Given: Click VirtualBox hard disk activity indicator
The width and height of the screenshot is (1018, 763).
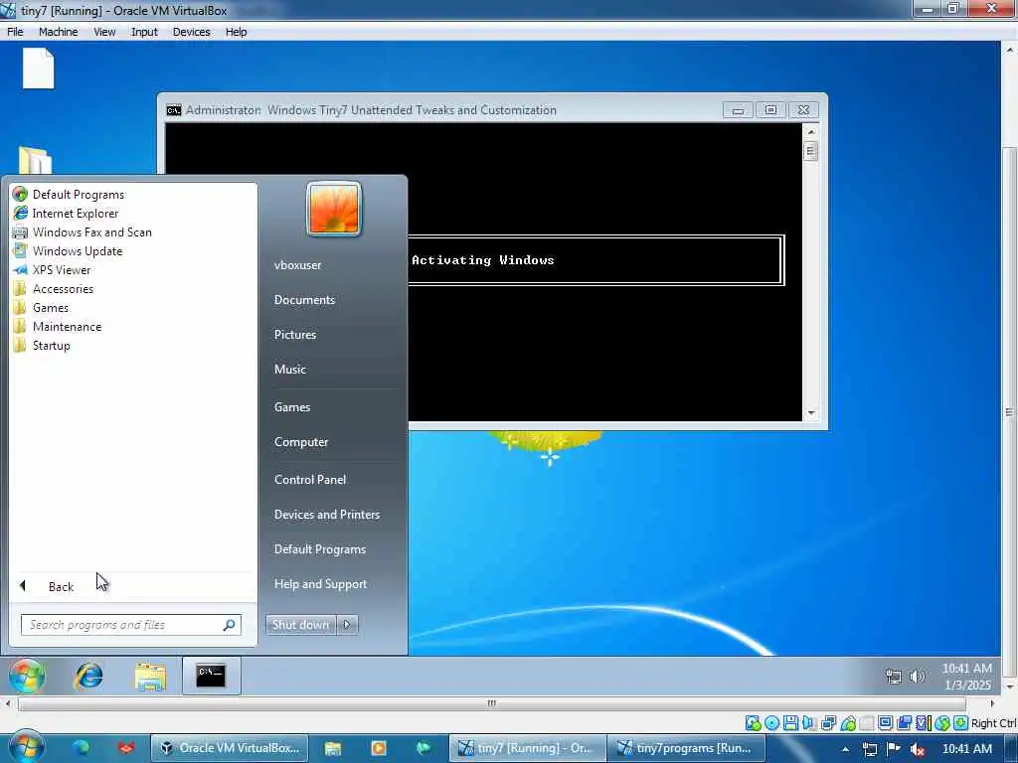Looking at the screenshot, I should [754, 723].
